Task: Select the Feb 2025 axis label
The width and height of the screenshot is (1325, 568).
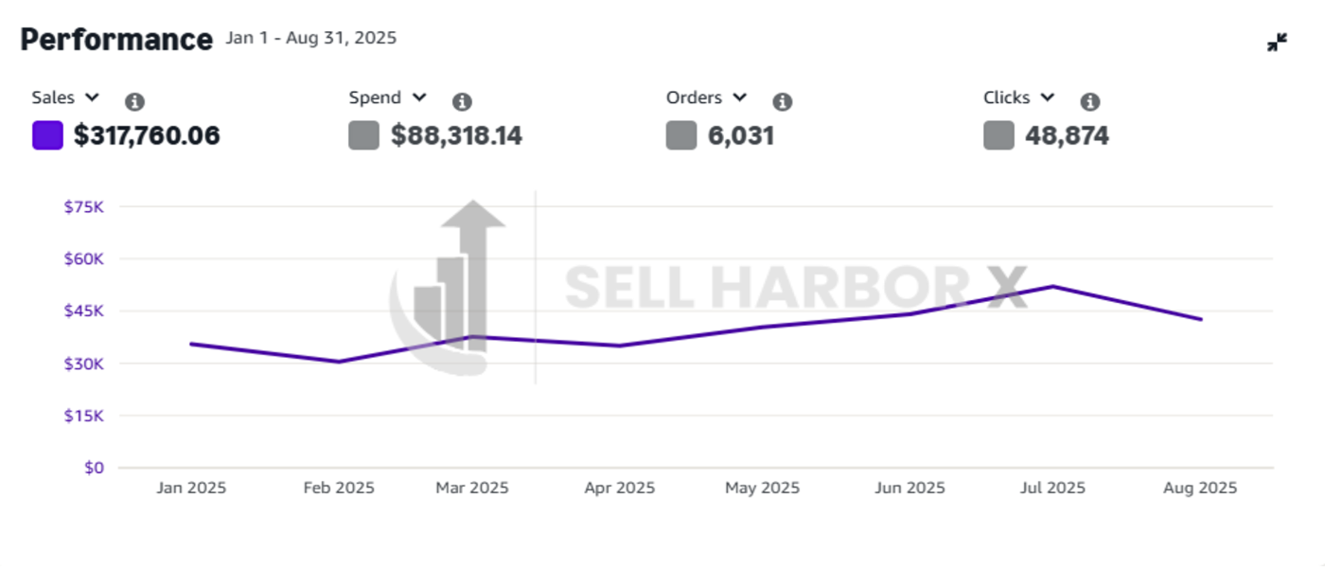Action: point(339,488)
